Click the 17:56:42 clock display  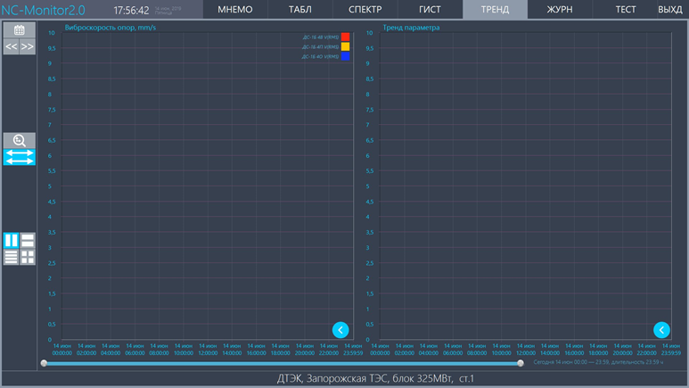tap(131, 10)
